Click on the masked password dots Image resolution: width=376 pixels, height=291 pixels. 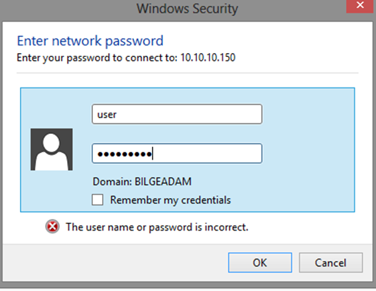[x=125, y=154]
